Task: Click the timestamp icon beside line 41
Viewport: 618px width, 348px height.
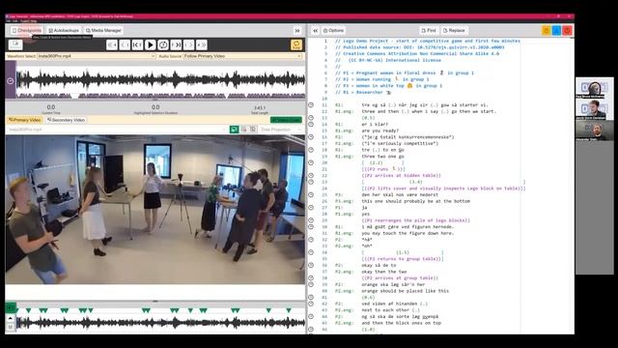Action: [x=311, y=297]
